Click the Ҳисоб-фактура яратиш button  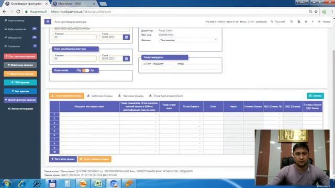(x=20, y=100)
